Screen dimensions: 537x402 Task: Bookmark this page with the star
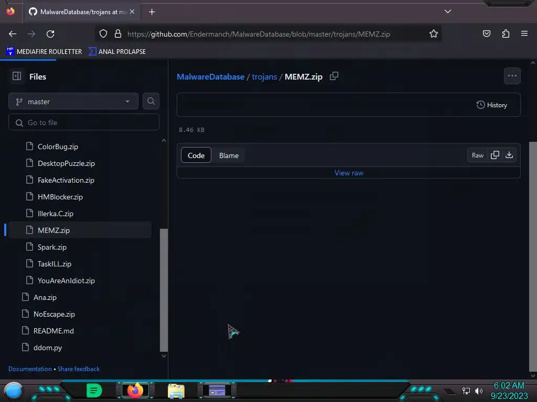coord(434,33)
